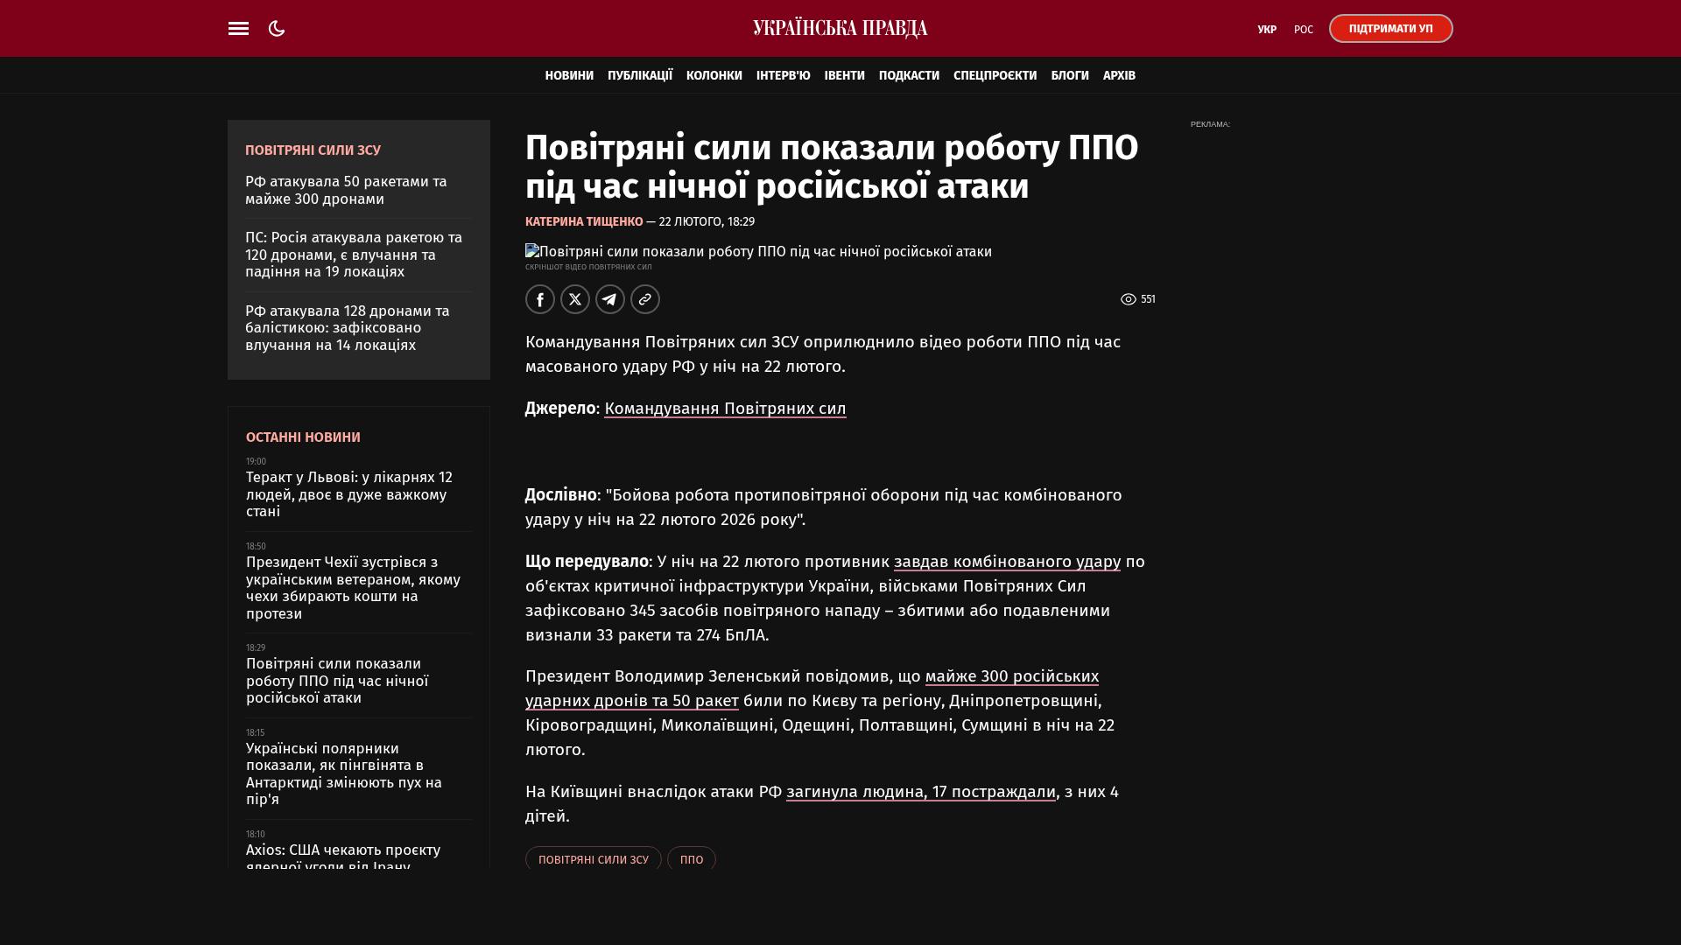Switch language to РОС
The width and height of the screenshot is (1681, 945).
1303,30
